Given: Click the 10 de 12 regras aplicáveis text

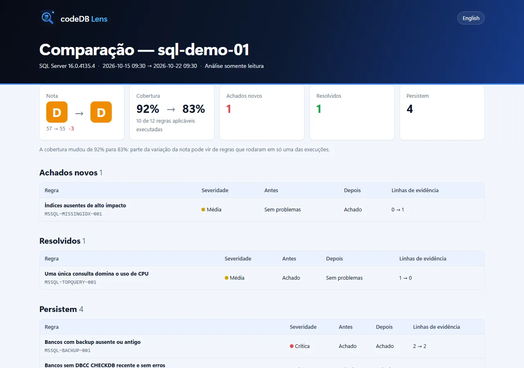Looking at the screenshot, I should pos(166,125).
